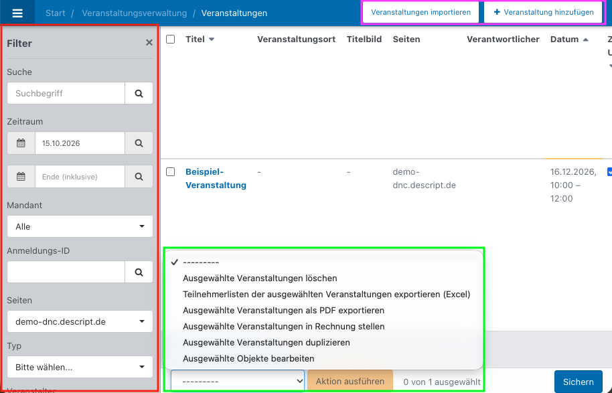Viewport: 612px width, 393px height.
Task: Open the Typ dropdown Bitte wählen...
Action: 80,367
